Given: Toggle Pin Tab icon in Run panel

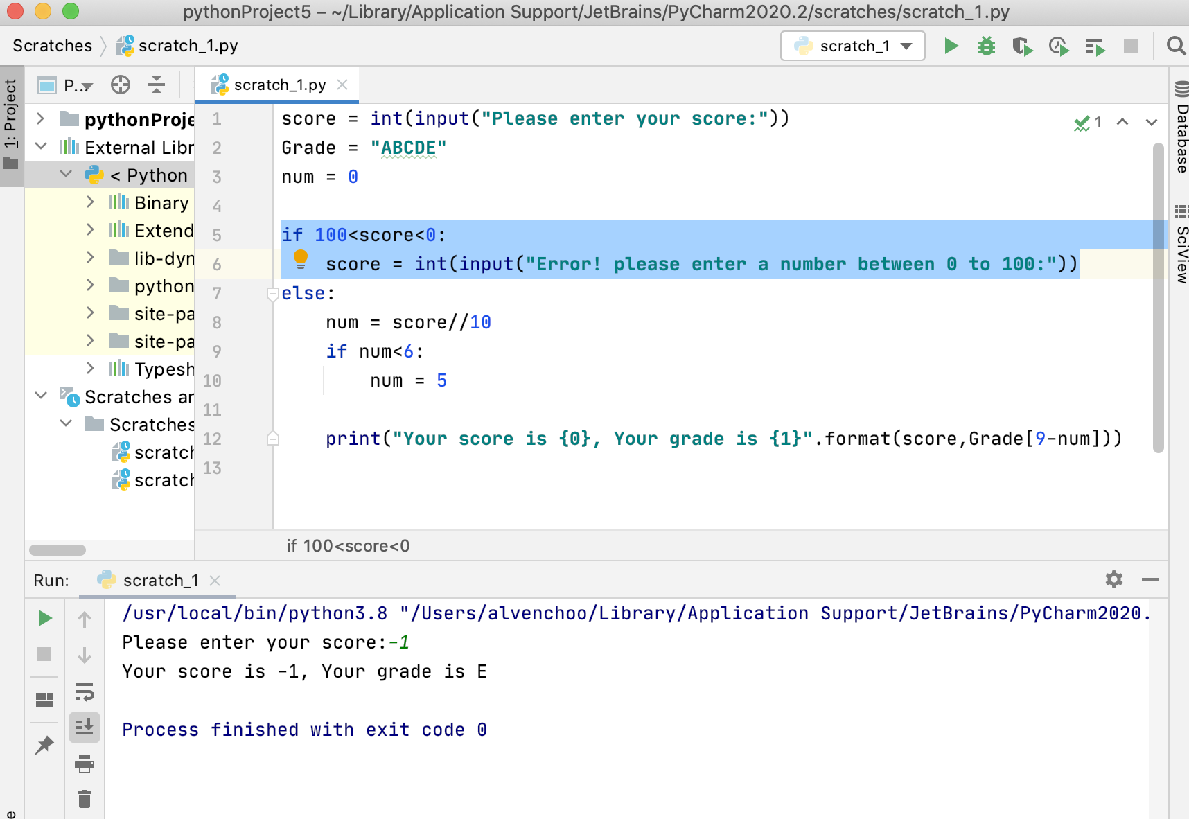Looking at the screenshot, I should click(44, 745).
